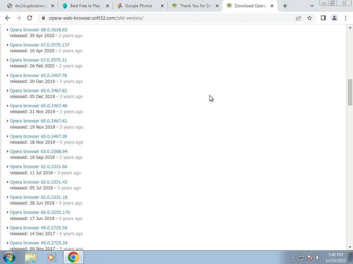This screenshot has width=353, height=264.
Task: Show hidden system tray icons
Action: [x=293, y=257]
